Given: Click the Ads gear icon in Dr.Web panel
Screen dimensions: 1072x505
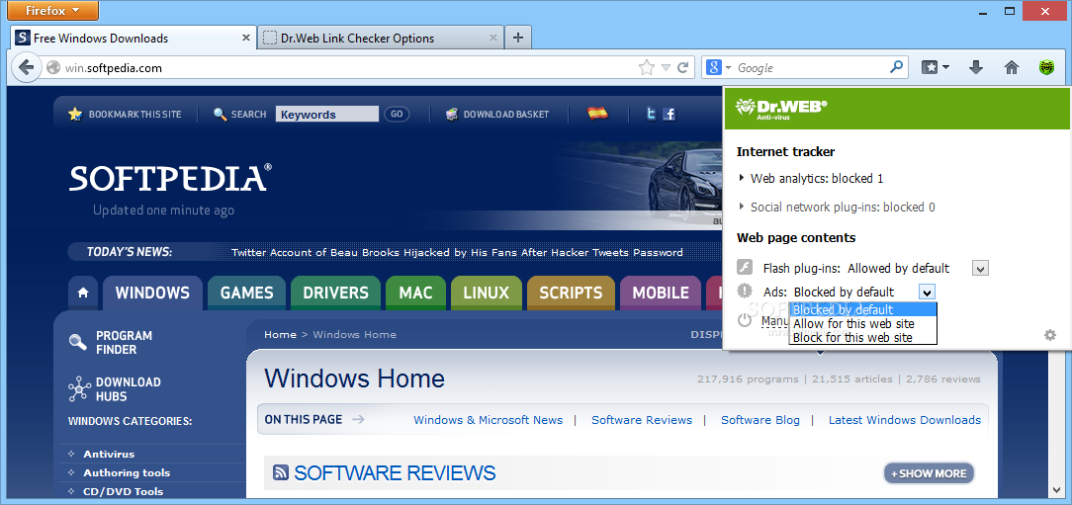Looking at the screenshot, I should pos(745,292).
